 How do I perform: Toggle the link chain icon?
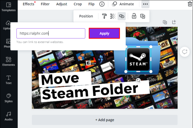tap(122, 16)
